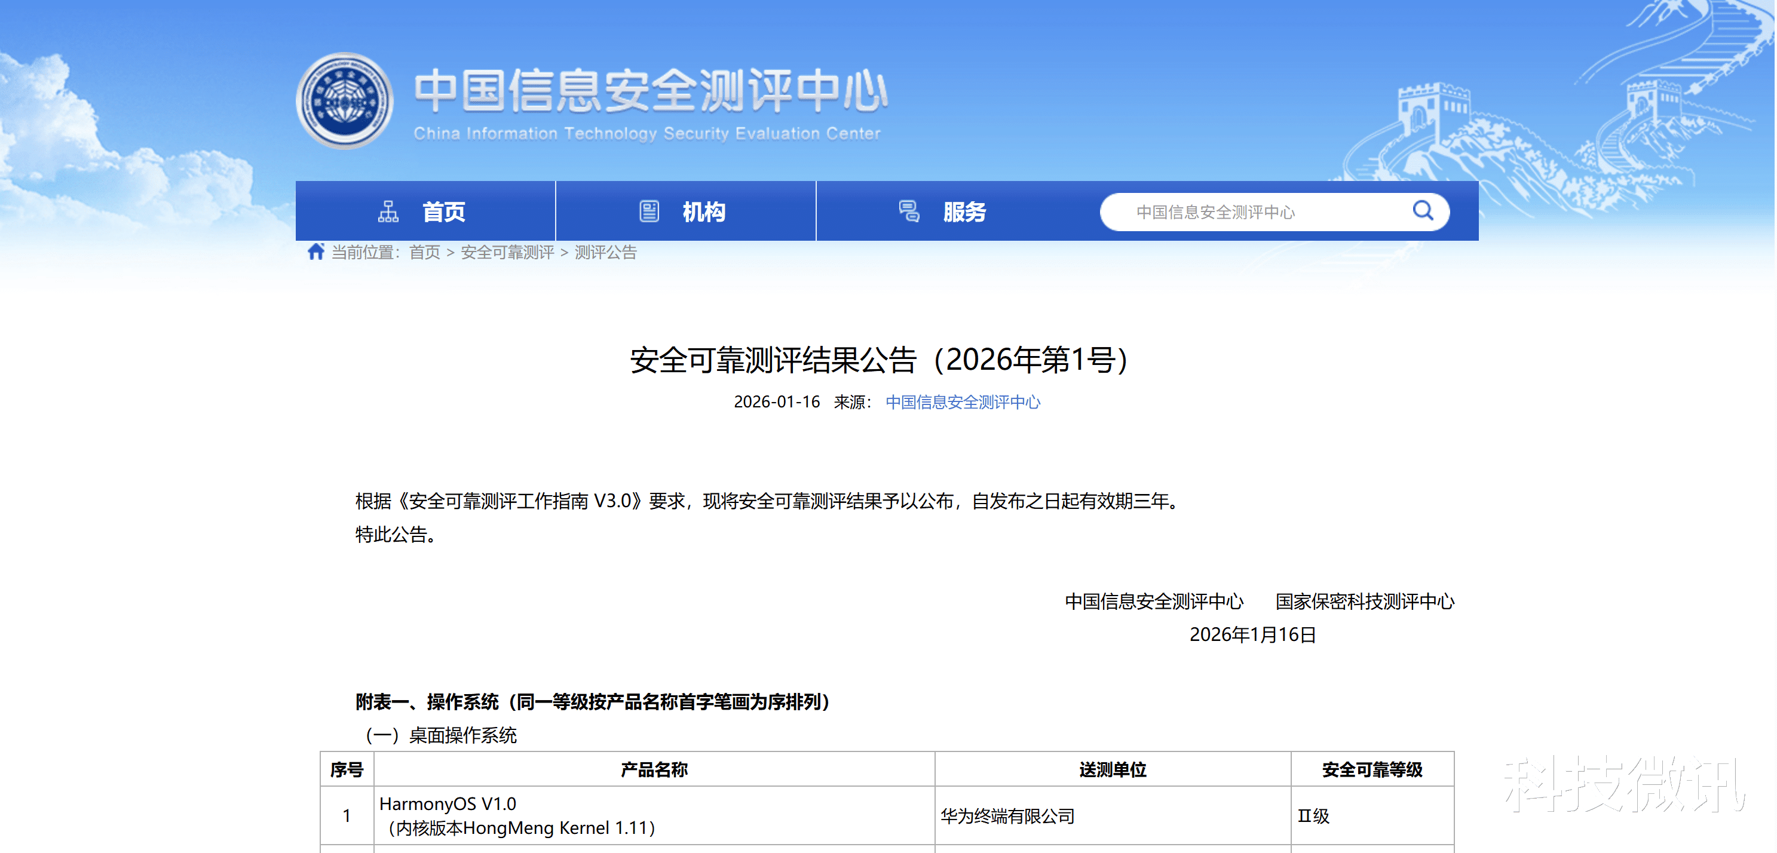Click the signature 中国信息安全测评中心 above the date

[x=1154, y=602]
